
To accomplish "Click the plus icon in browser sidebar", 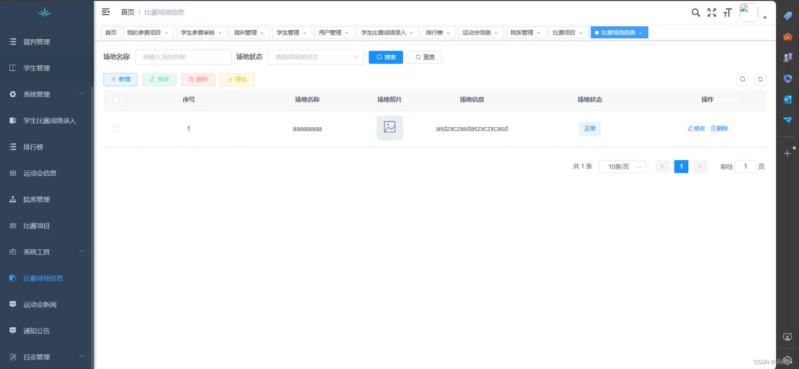I will pos(787,153).
